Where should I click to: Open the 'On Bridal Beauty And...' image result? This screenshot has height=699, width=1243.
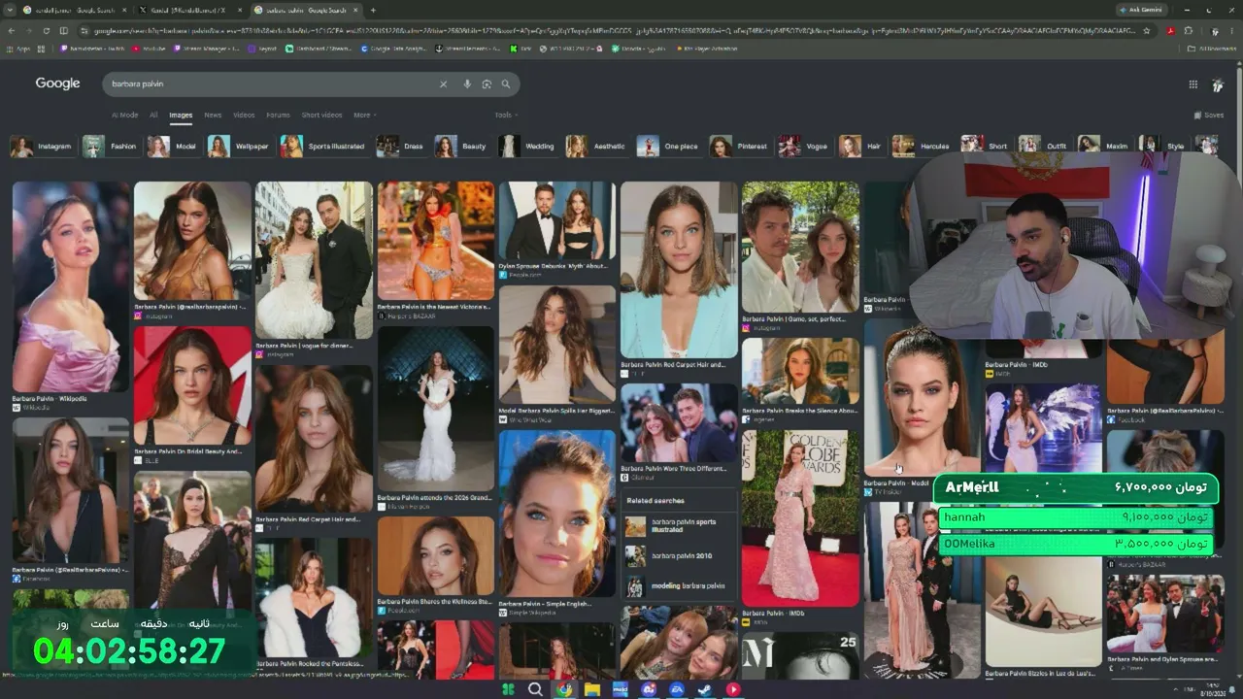[191, 384]
